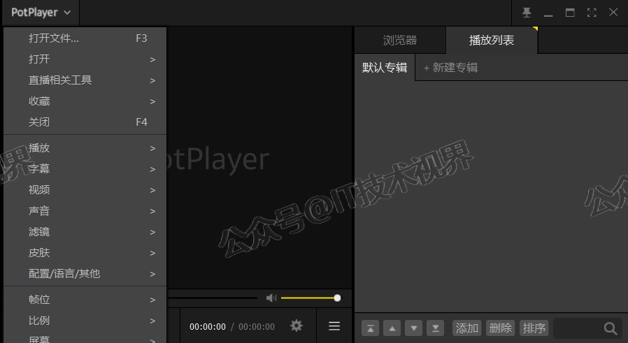628x343 pixels.
Task: Click the video seek progress bar
Action: tap(213, 298)
